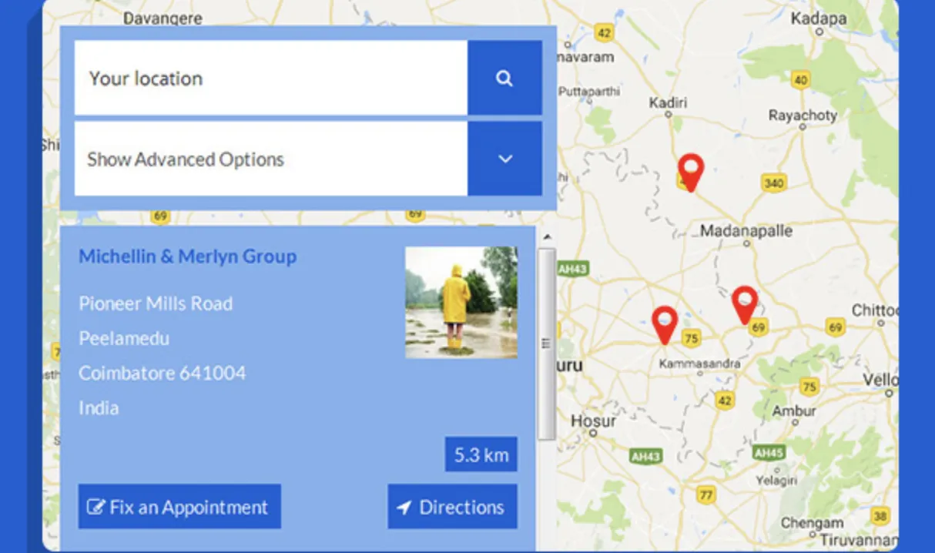
Task: Click the Madanapalle city label on map
Action: [x=746, y=230]
